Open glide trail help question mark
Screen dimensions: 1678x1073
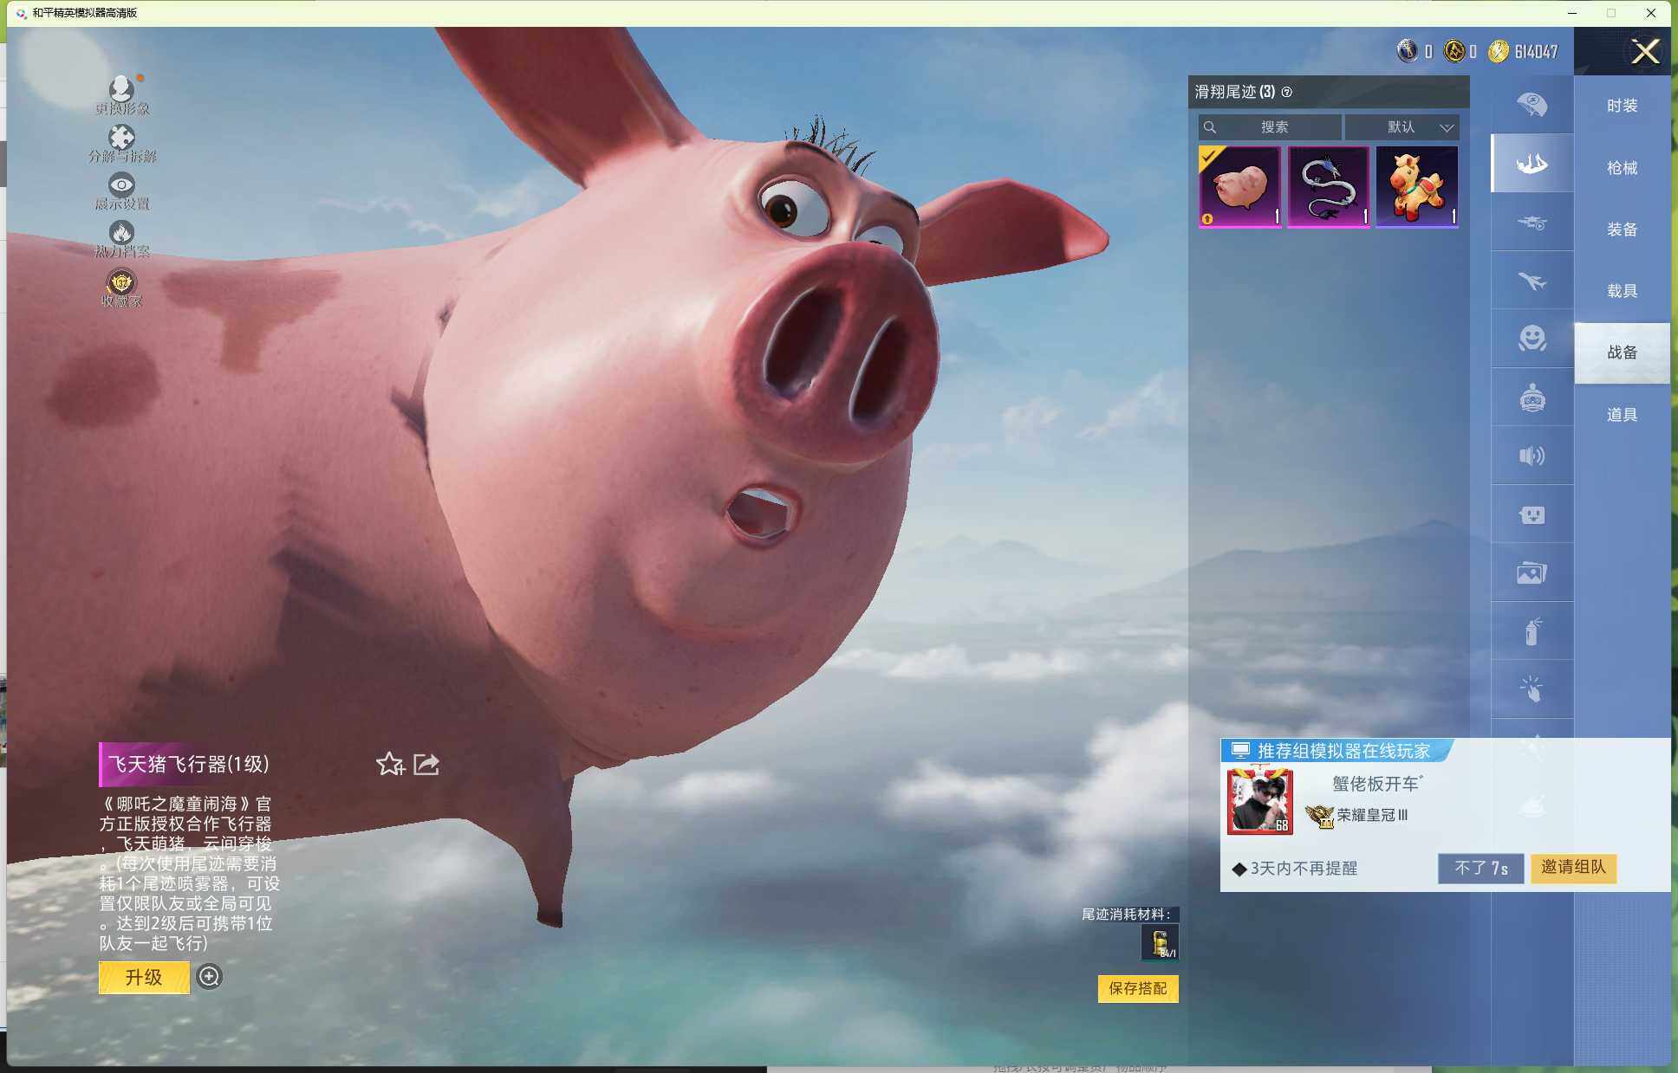[x=1287, y=92]
